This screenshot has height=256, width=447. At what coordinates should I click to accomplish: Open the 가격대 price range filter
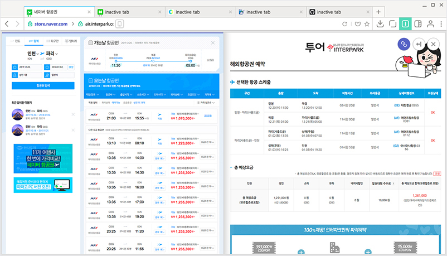point(209,94)
